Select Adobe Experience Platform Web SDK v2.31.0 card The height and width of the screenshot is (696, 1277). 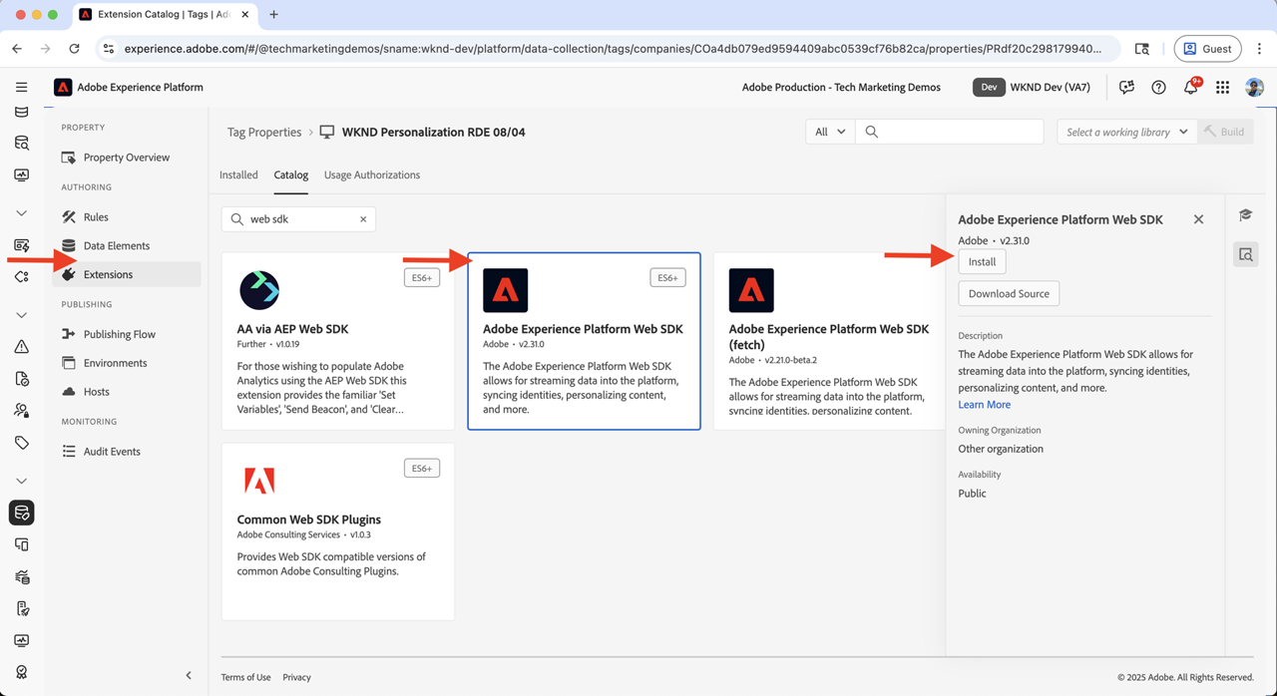pos(584,341)
